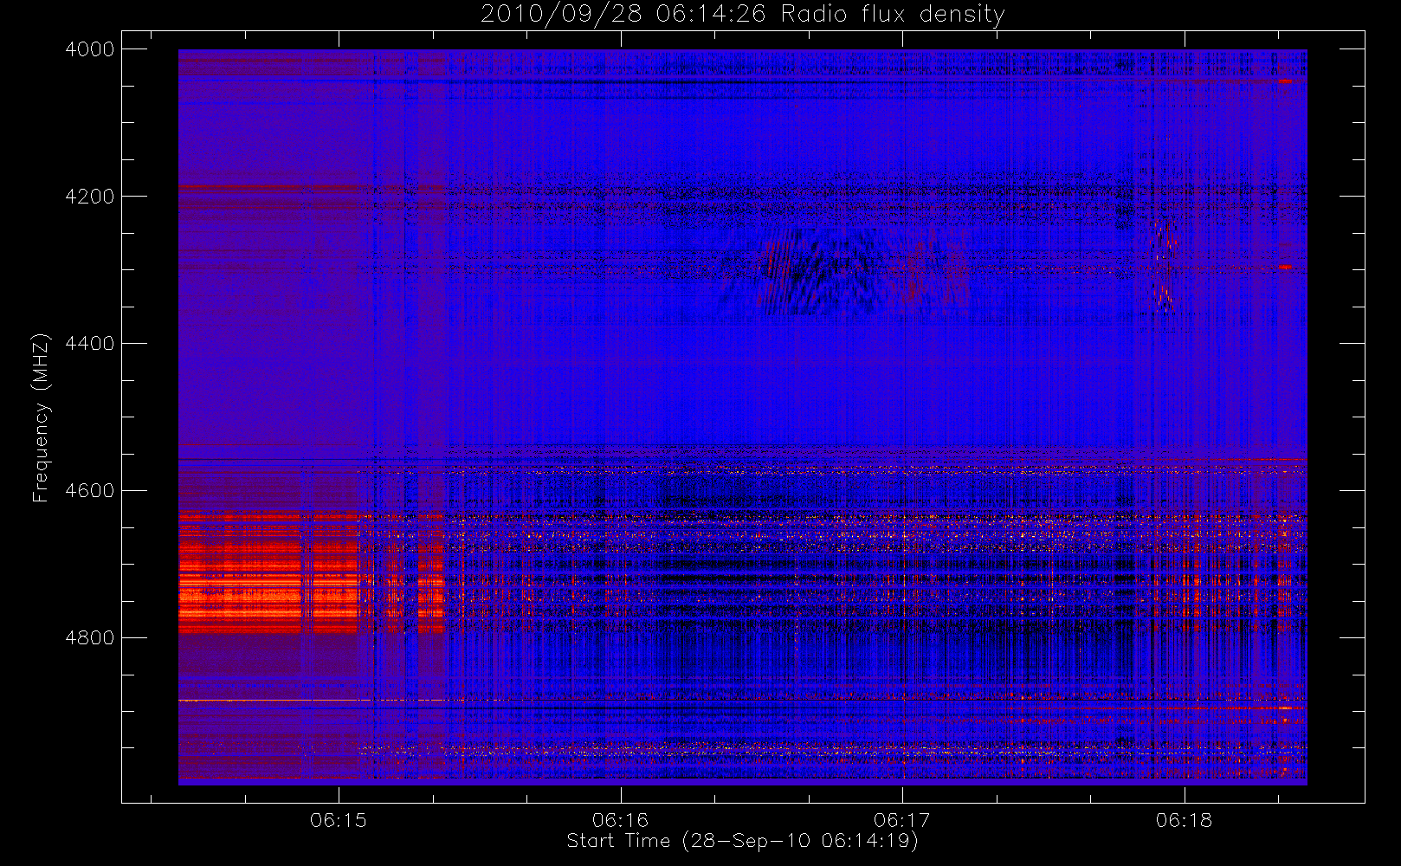This screenshot has height=866, width=1401.
Task: Click the plot title "2010/09/28 06:14:26 Radio flux density"
Action: tap(743, 14)
